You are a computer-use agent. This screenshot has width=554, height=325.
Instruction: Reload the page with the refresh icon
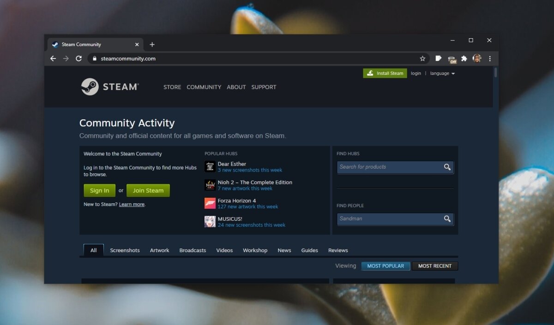coord(78,59)
